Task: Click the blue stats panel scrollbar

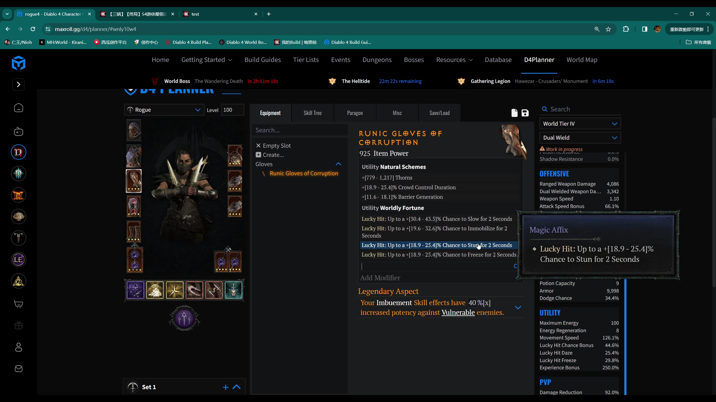Action: (625, 337)
